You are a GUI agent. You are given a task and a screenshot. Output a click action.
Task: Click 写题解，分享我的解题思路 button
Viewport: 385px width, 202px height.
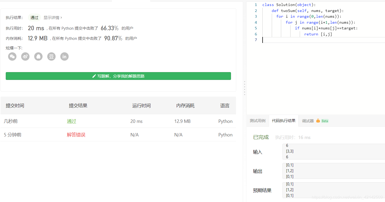118,76
